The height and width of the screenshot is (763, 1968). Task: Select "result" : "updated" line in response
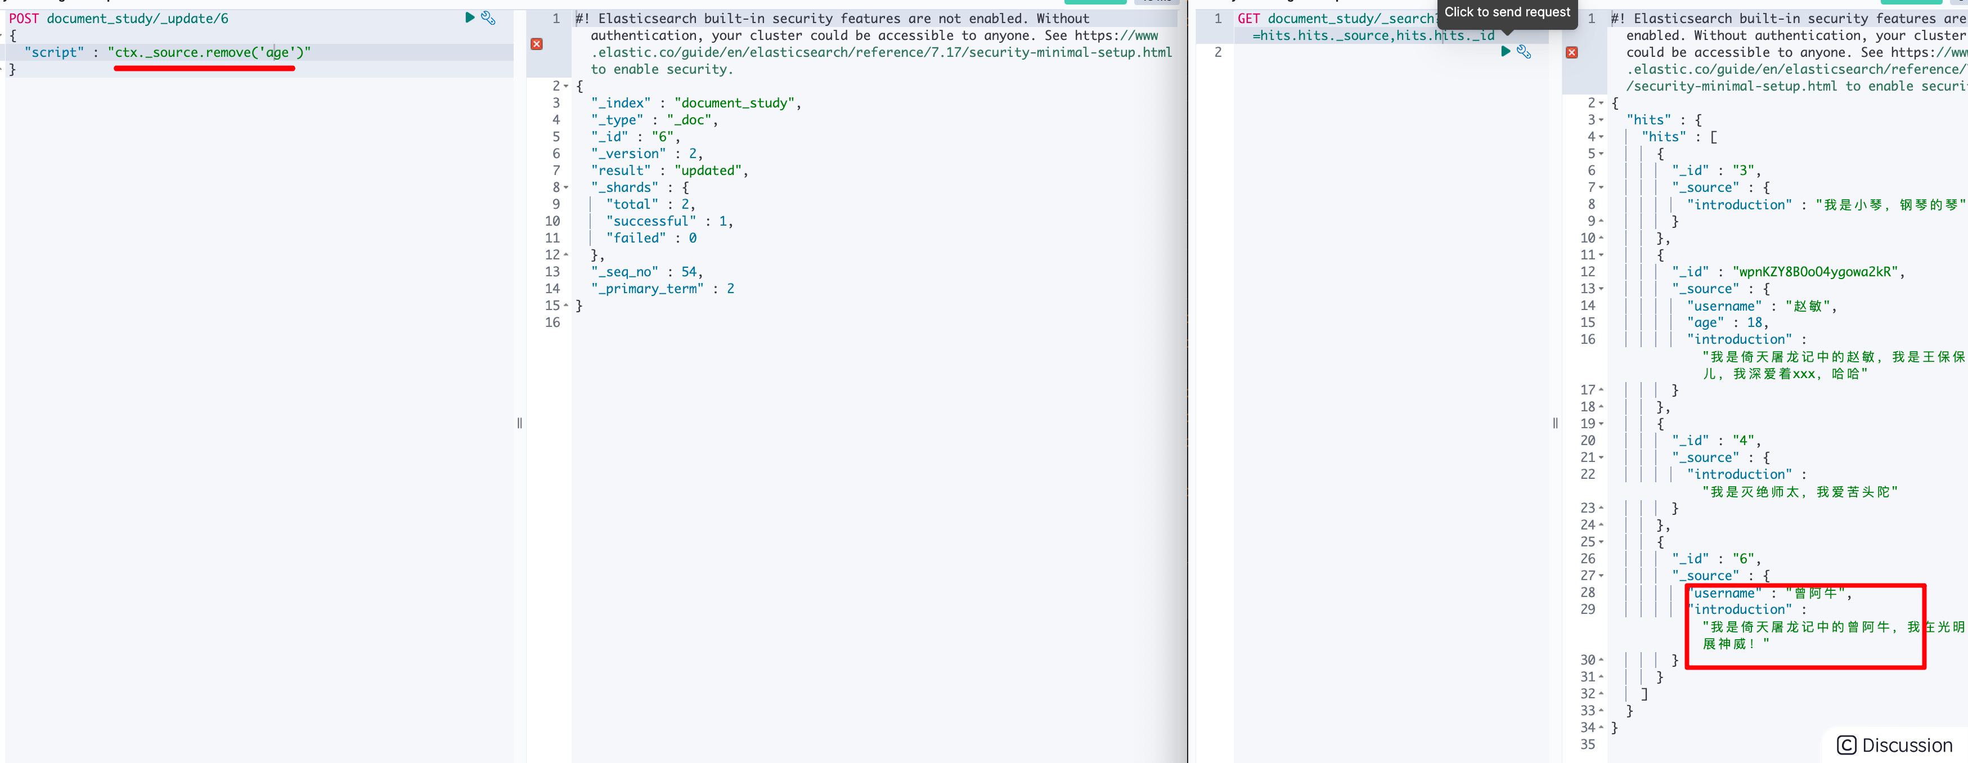point(670,170)
